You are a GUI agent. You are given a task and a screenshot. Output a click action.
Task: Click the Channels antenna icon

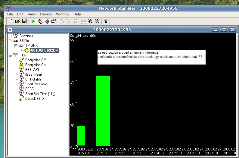point(16,36)
